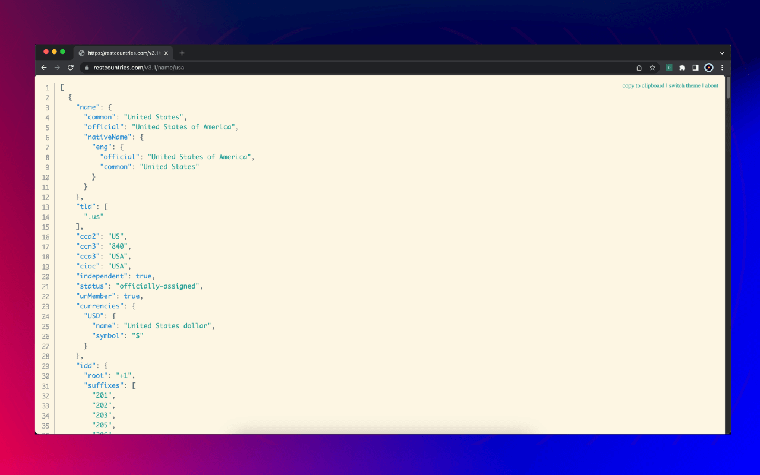The image size is (760, 475).
Task: Open the green JSON formatter extension icon
Action: point(669,68)
